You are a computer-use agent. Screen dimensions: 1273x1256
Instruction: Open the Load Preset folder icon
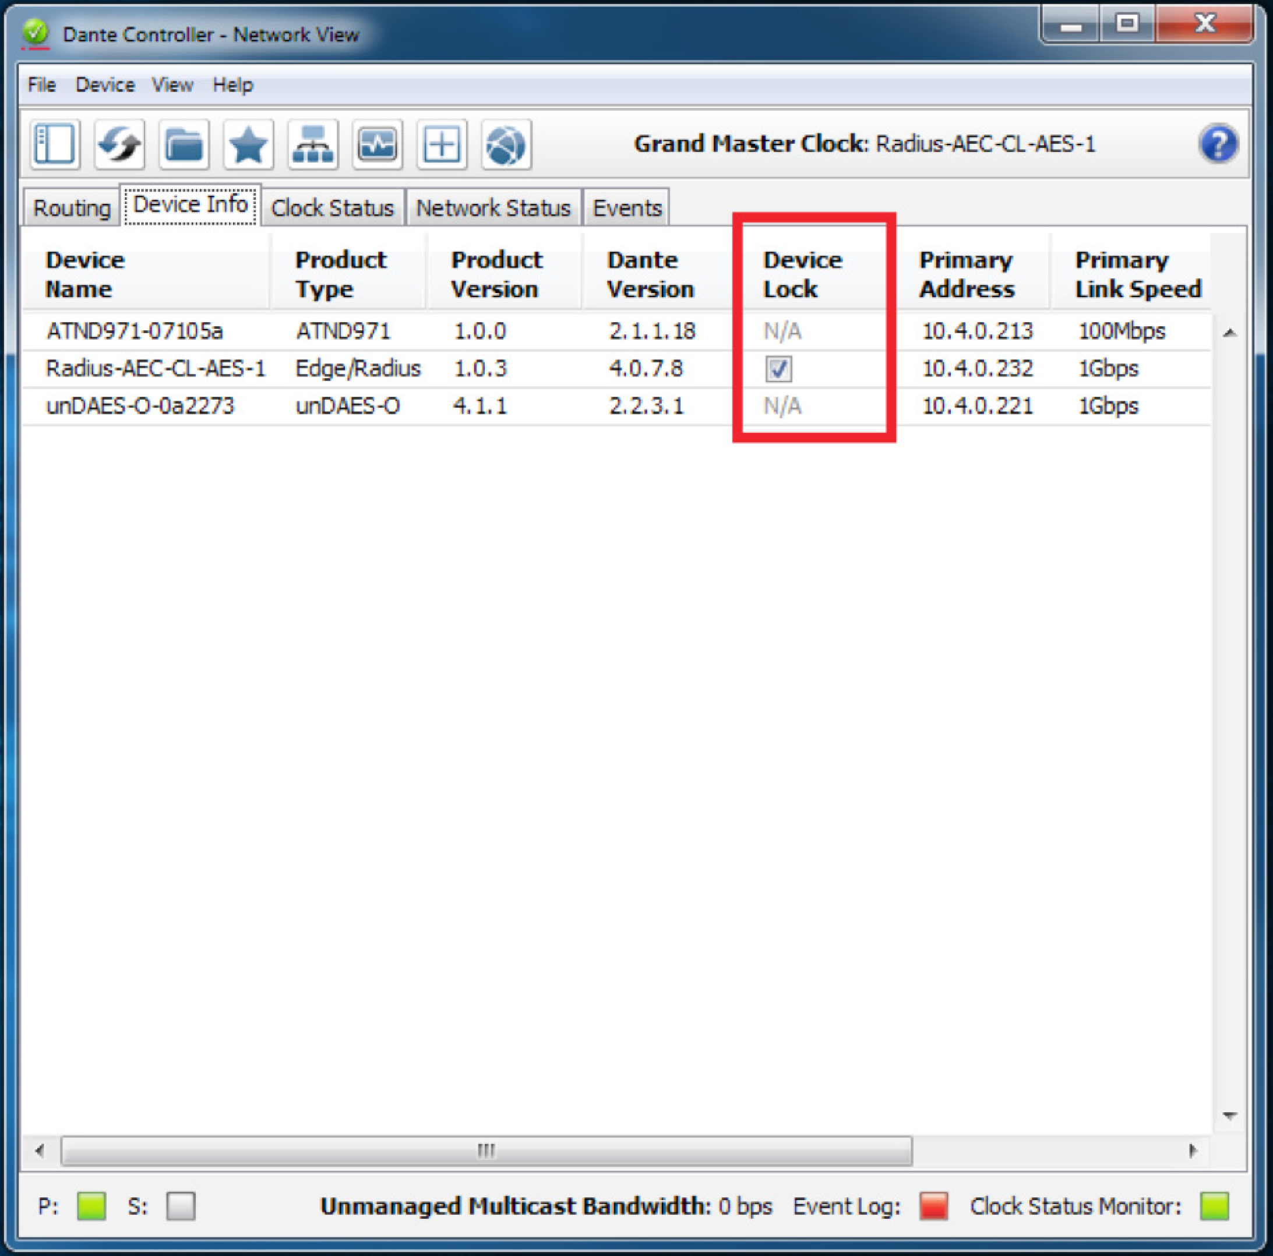point(183,144)
